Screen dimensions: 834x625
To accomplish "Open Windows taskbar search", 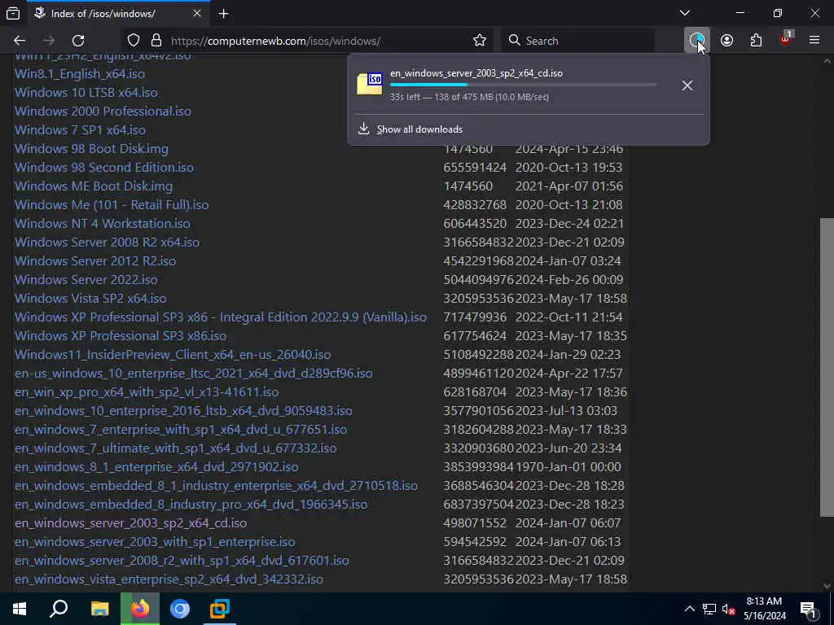I will [x=59, y=609].
